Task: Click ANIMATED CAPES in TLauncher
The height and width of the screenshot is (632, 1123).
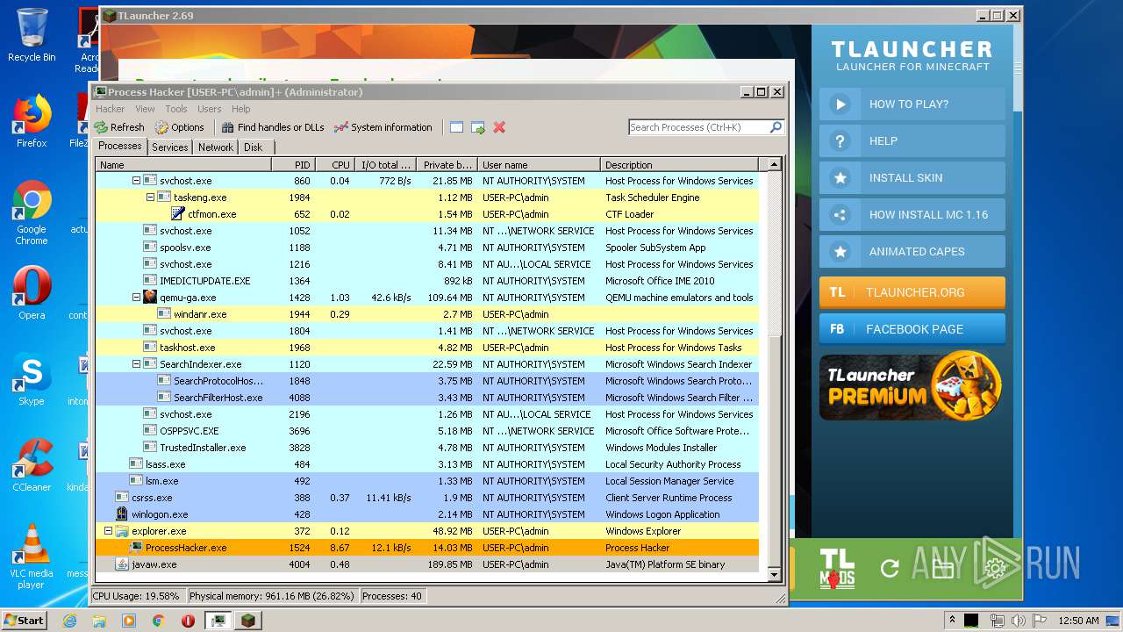Action: [912, 251]
